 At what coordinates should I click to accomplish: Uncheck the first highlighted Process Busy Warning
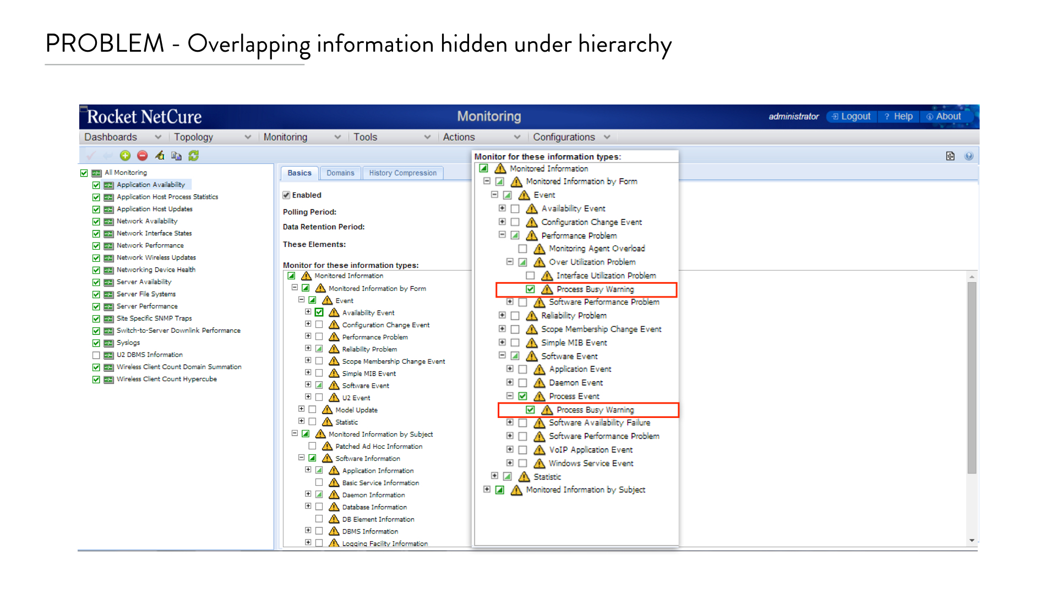click(530, 289)
